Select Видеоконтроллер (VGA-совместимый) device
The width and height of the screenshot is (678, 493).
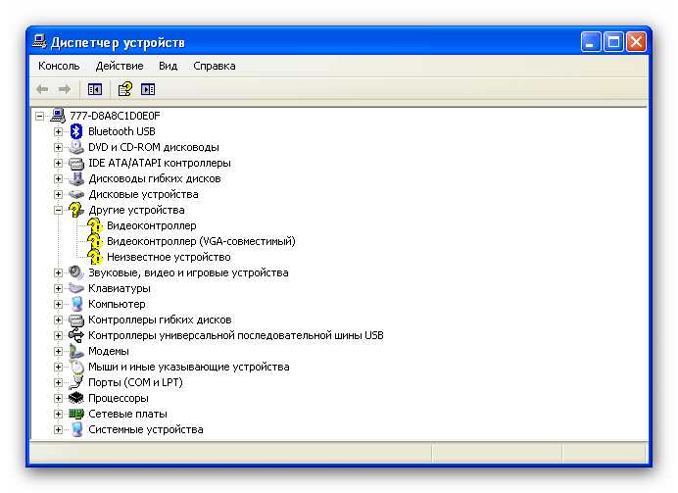coord(201,241)
